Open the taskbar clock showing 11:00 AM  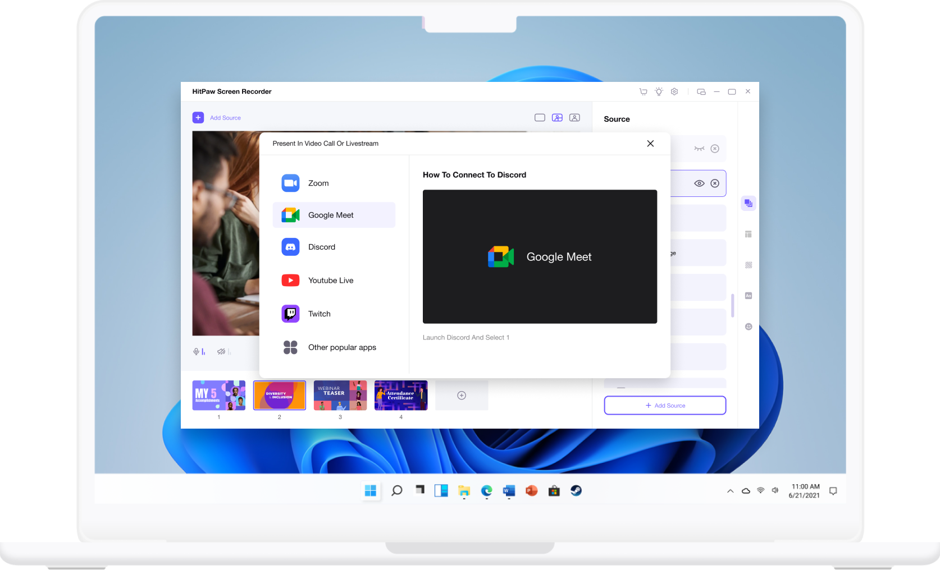click(805, 491)
